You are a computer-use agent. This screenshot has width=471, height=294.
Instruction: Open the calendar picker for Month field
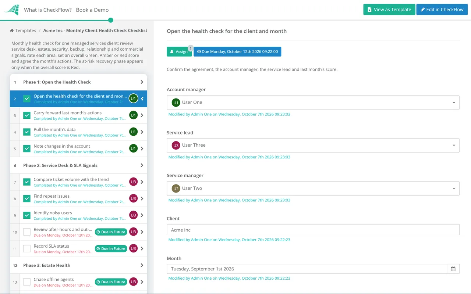point(453,269)
